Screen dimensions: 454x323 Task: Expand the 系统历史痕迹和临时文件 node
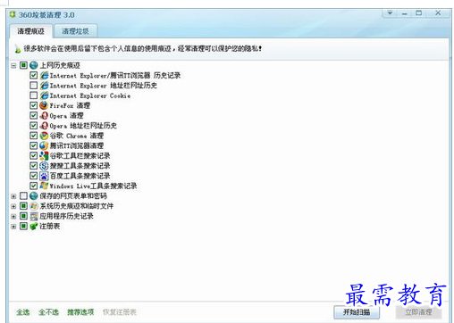click(x=13, y=206)
